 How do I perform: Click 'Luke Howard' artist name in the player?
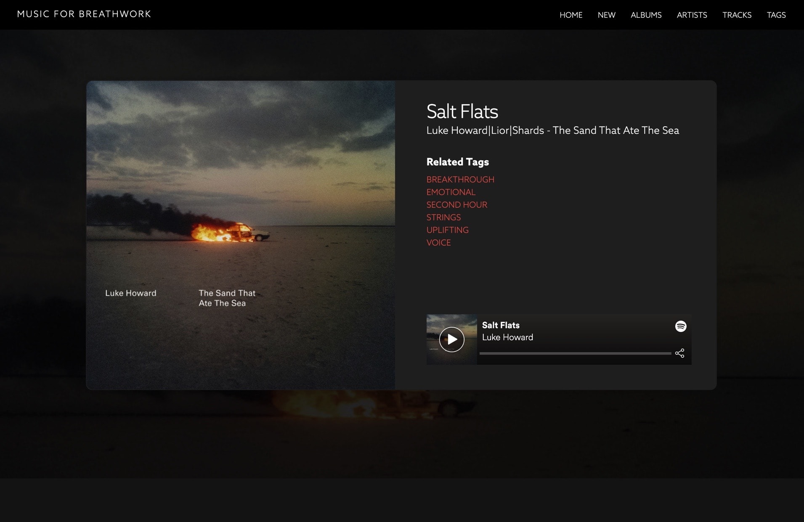point(507,337)
